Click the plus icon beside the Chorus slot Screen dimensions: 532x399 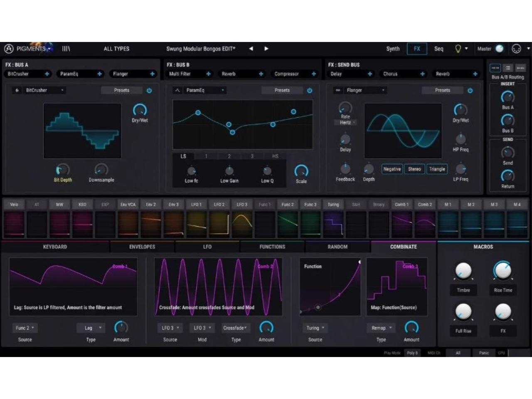(423, 74)
